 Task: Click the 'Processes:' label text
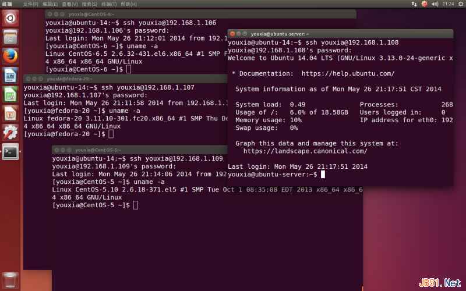coord(379,105)
